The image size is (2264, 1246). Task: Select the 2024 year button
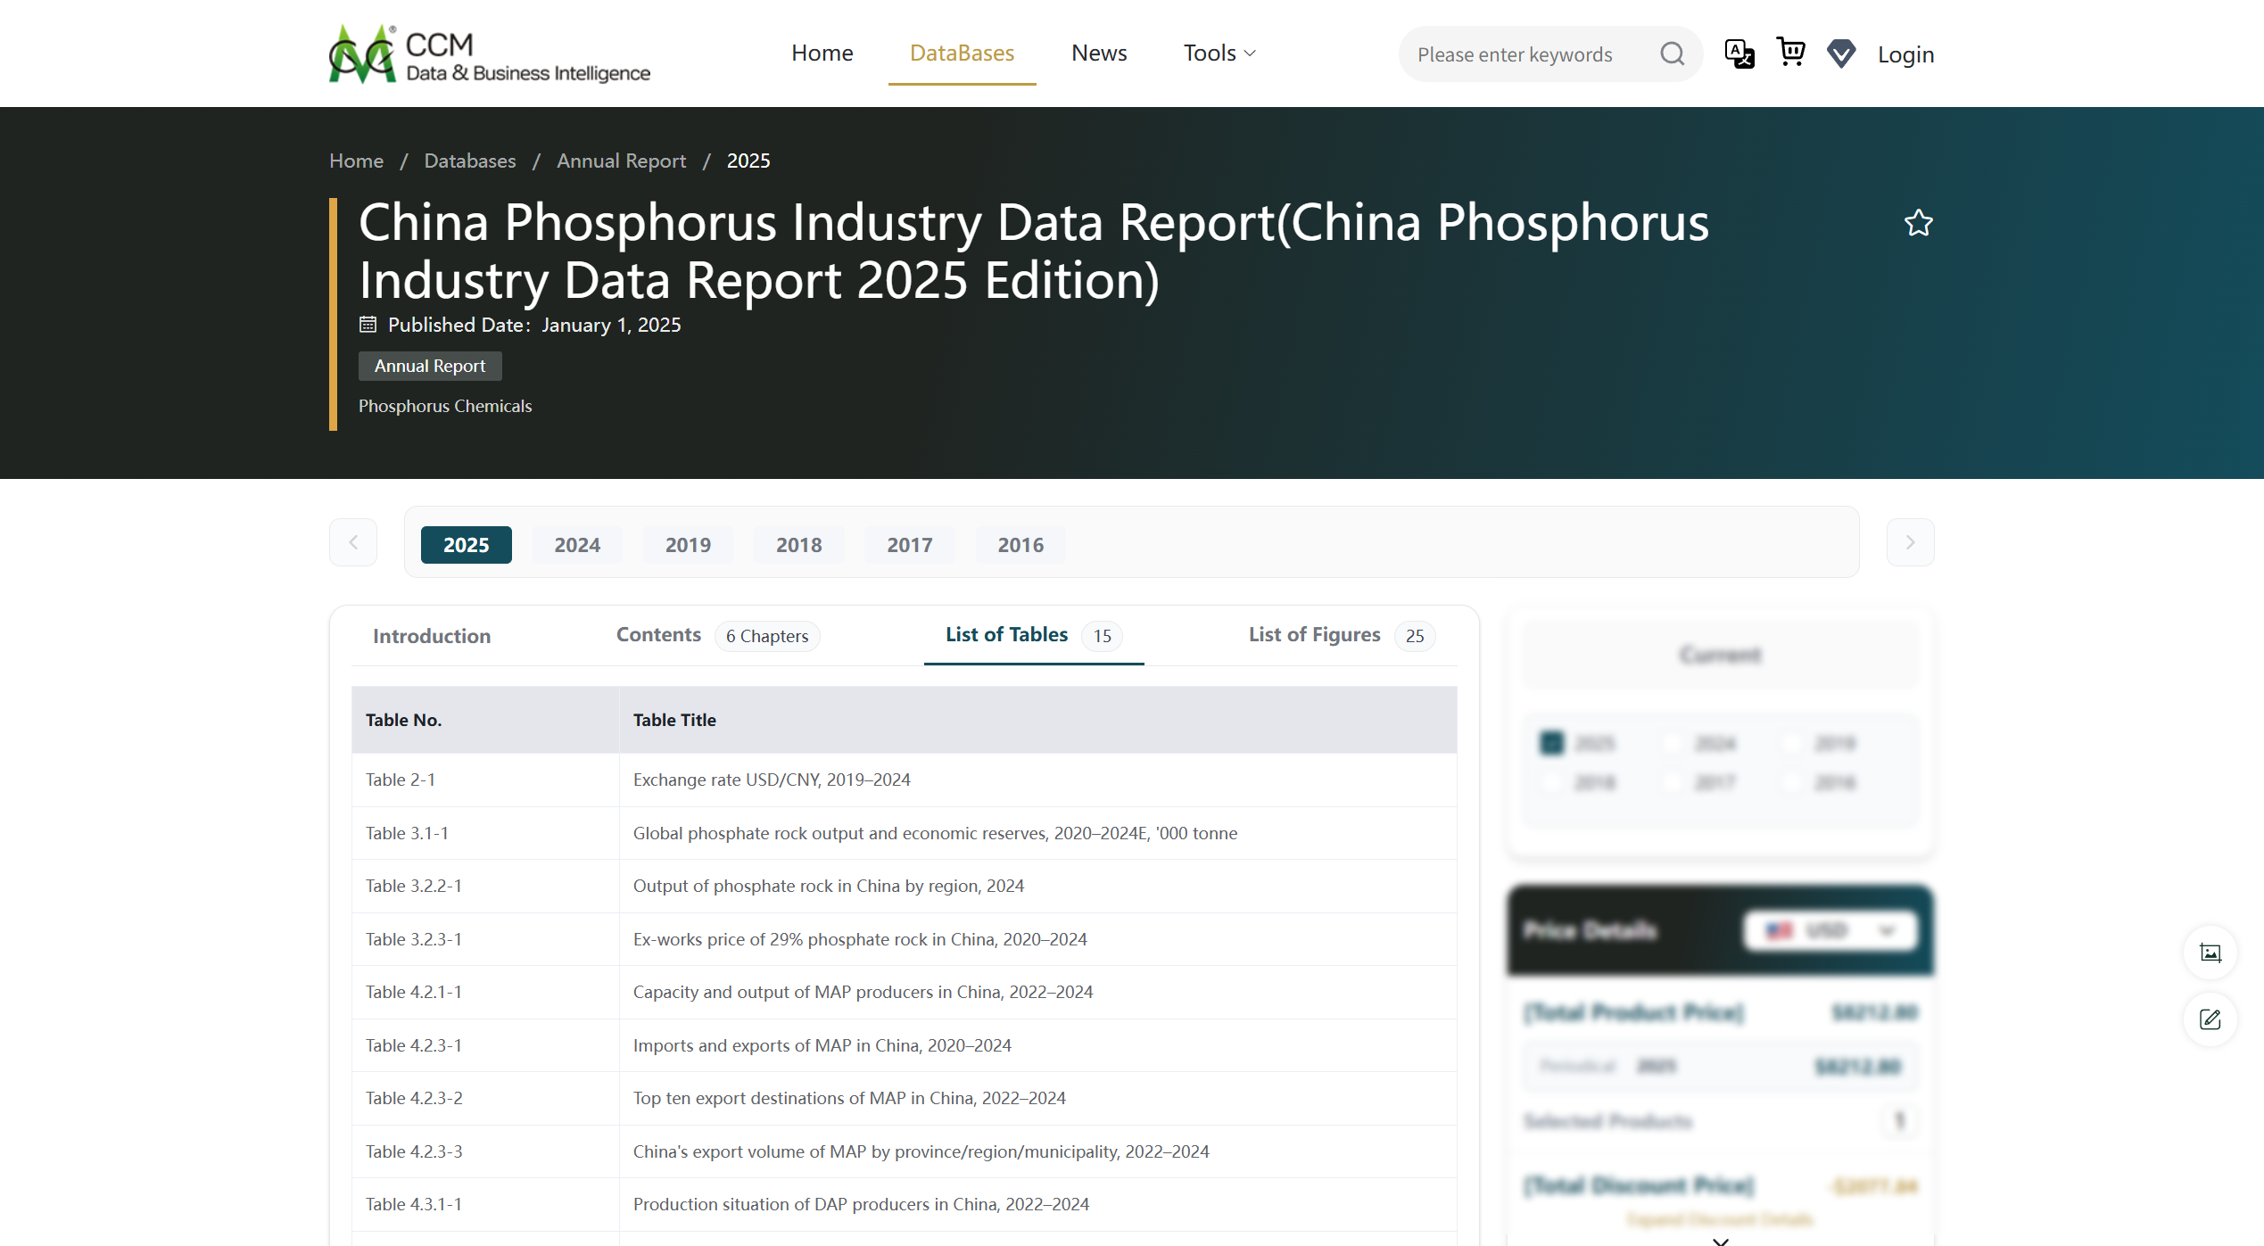(x=576, y=545)
